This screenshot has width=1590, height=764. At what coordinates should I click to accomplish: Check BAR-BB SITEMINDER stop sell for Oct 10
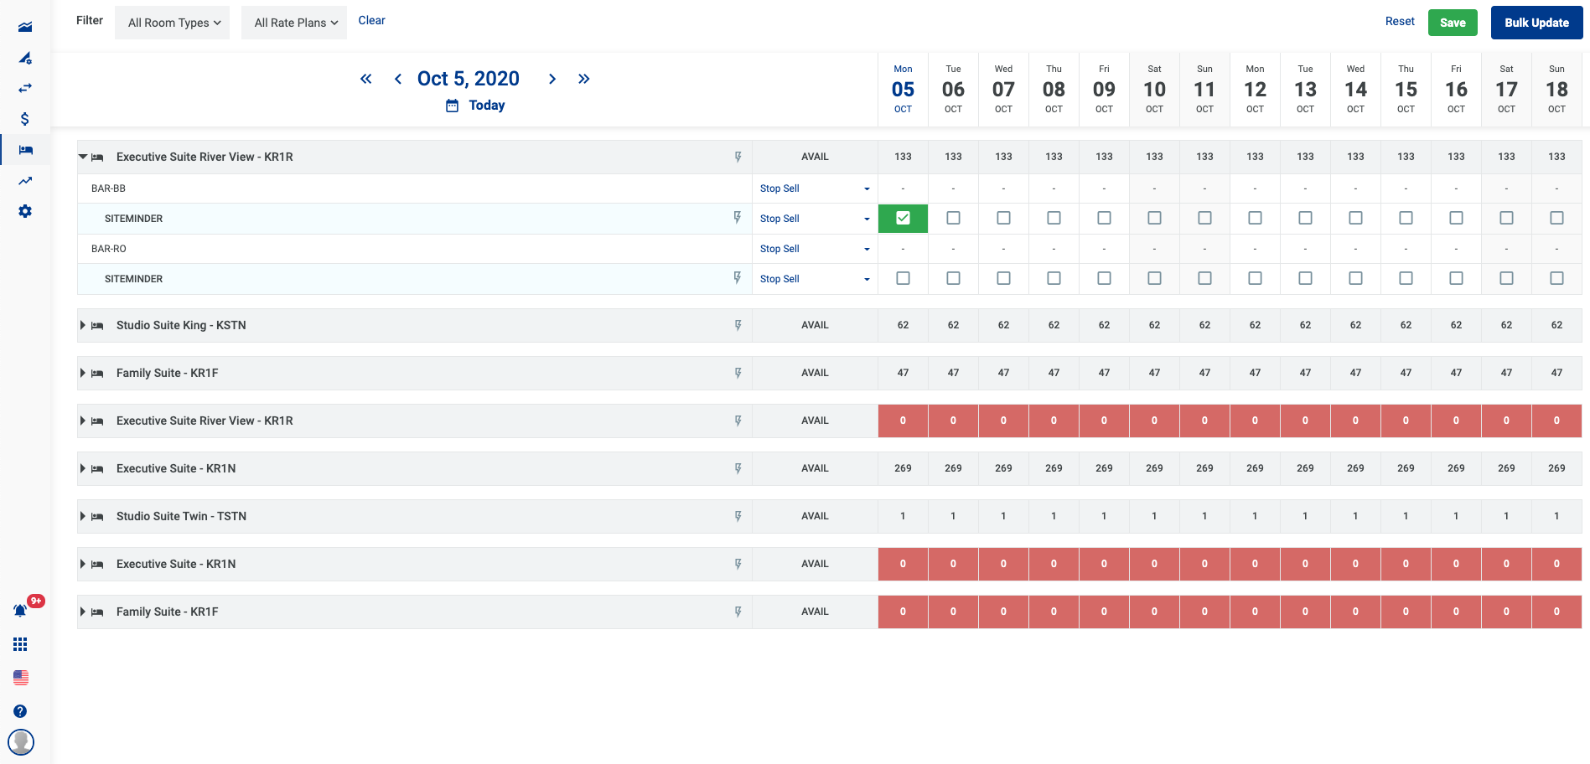(x=1154, y=219)
